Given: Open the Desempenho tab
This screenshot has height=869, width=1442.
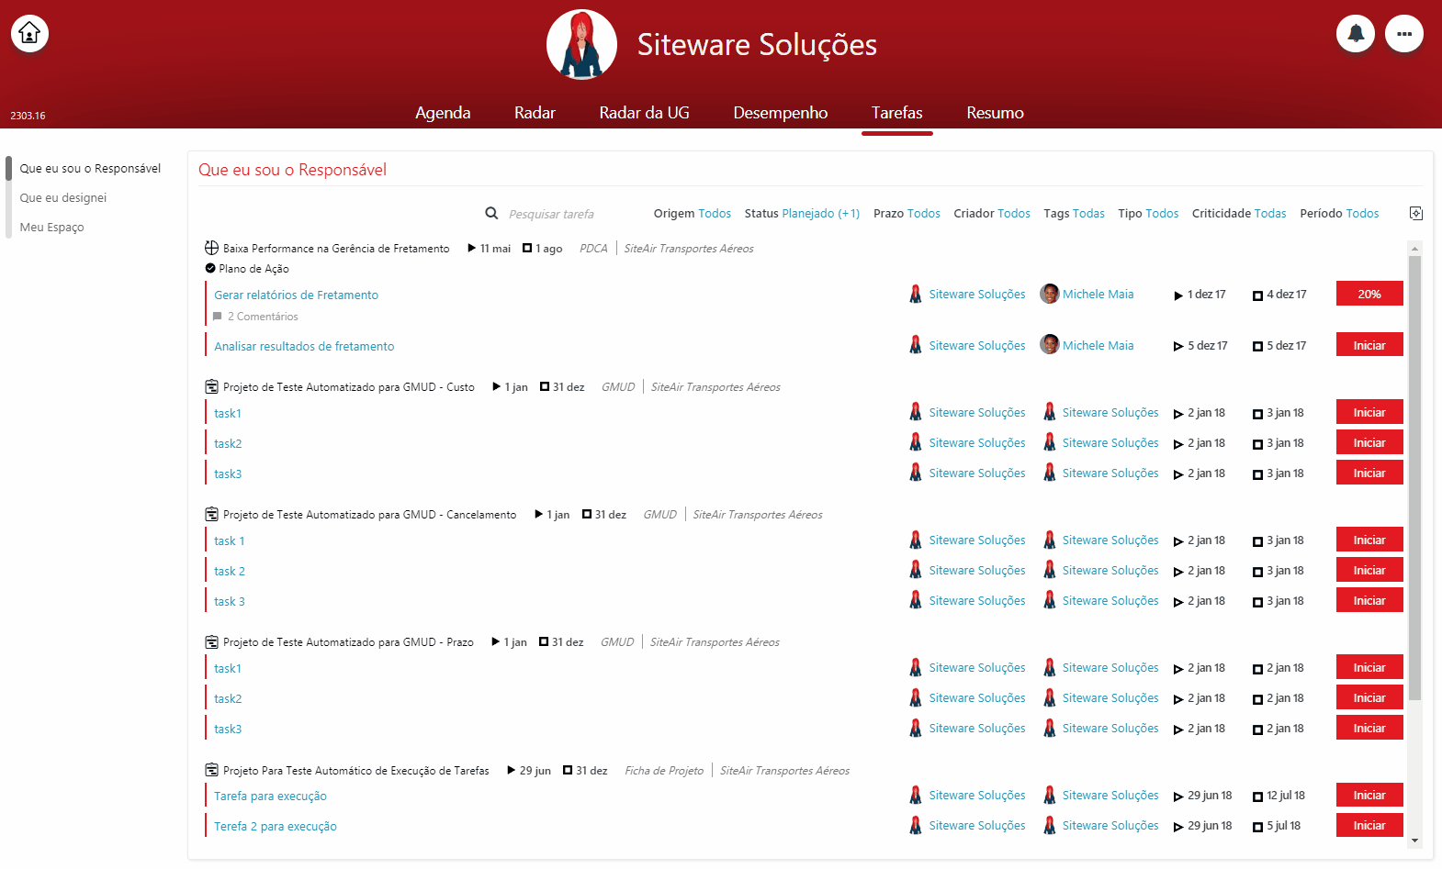Looking at the screenshot, I should [x=781, y=113].
